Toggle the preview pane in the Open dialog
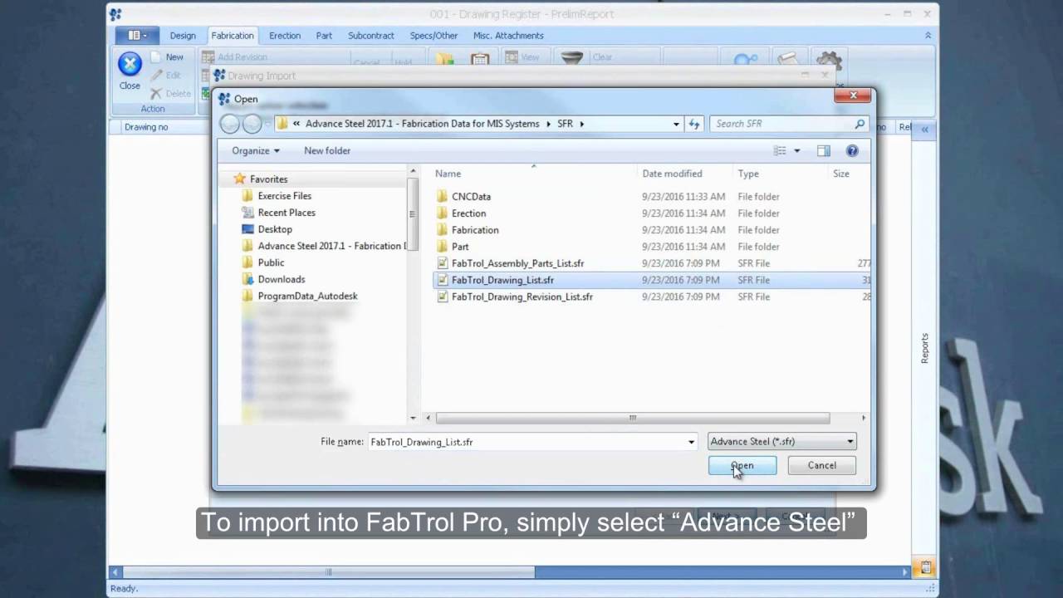Viewport: 1063px width, 598px height. tap(823, 150)
